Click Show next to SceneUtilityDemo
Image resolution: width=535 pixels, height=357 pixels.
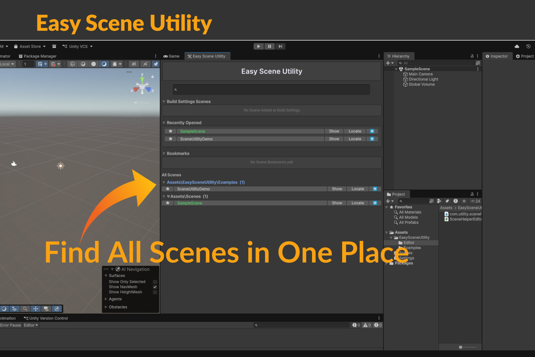tap(333, 138)
